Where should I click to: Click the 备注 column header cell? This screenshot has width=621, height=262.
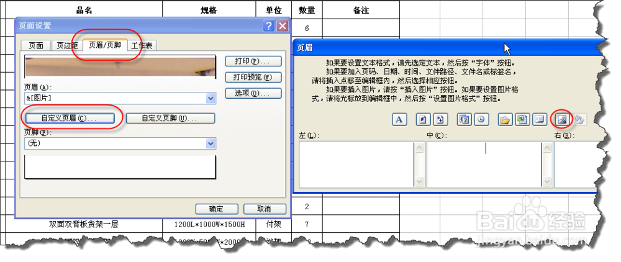(x=361, y=10)
